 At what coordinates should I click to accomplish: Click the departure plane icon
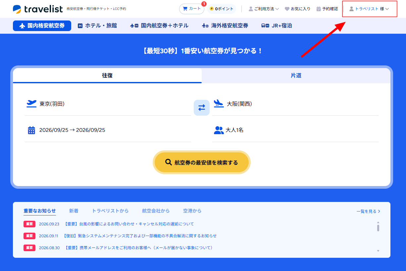pyautogui.click(x=31, y=103)
